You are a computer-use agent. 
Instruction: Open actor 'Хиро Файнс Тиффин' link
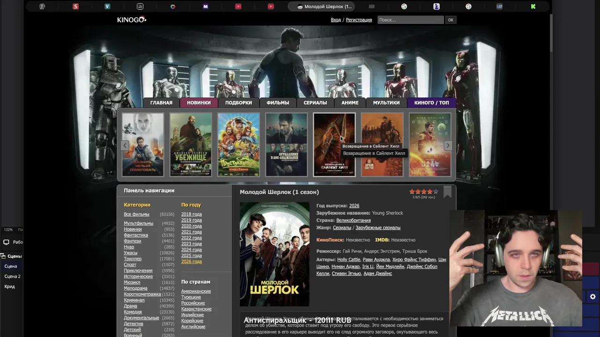(x=414, y=259)
